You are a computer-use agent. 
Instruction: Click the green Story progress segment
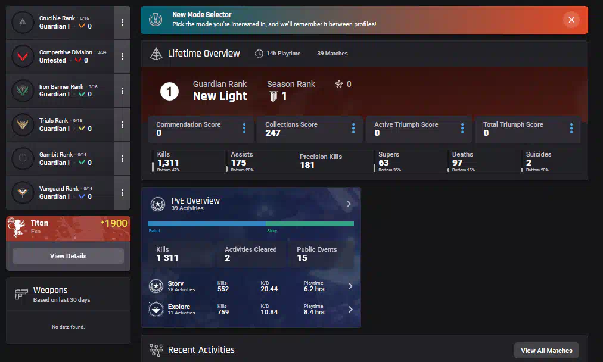[x=310, y=224]
